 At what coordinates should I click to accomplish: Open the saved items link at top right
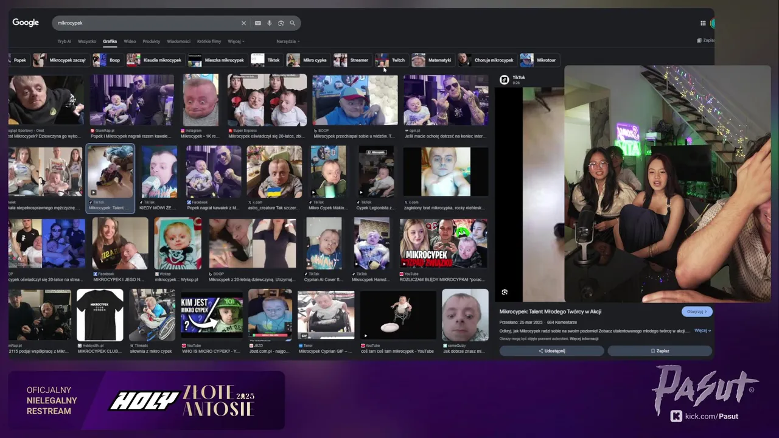[705, 40]
